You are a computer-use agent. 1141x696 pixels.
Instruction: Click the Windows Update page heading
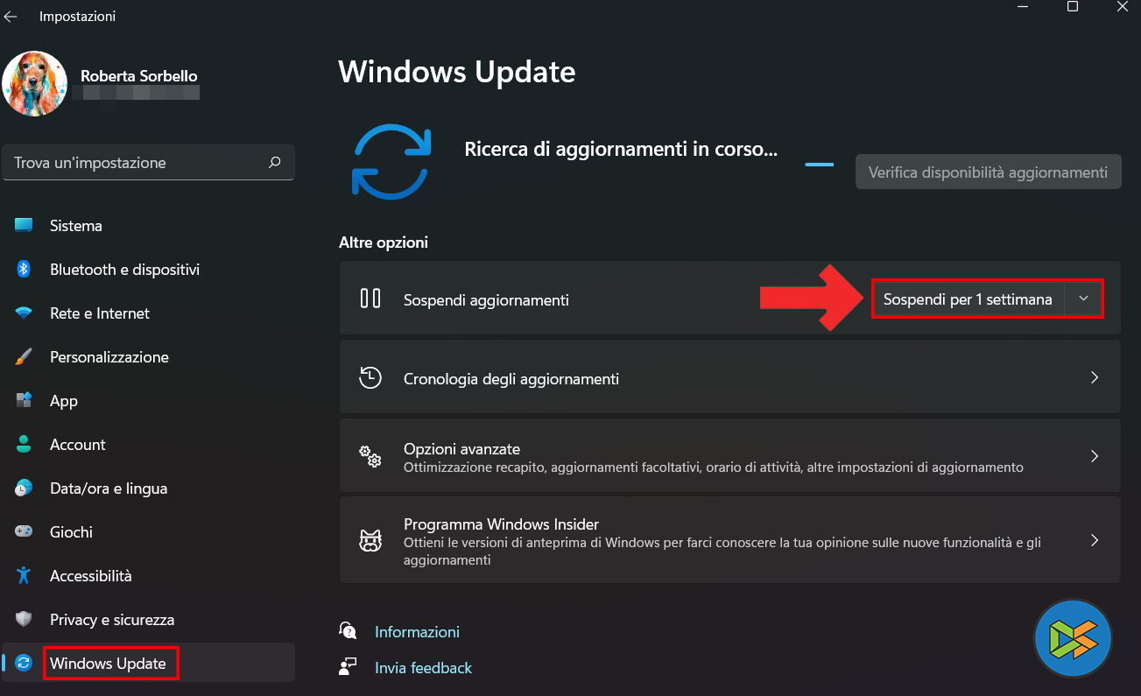(x=457, y=72)
